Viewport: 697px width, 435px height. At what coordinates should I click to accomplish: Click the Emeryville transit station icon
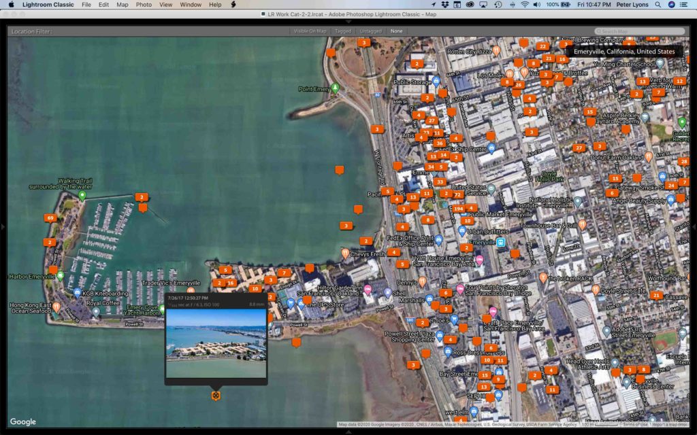[500, 243]
